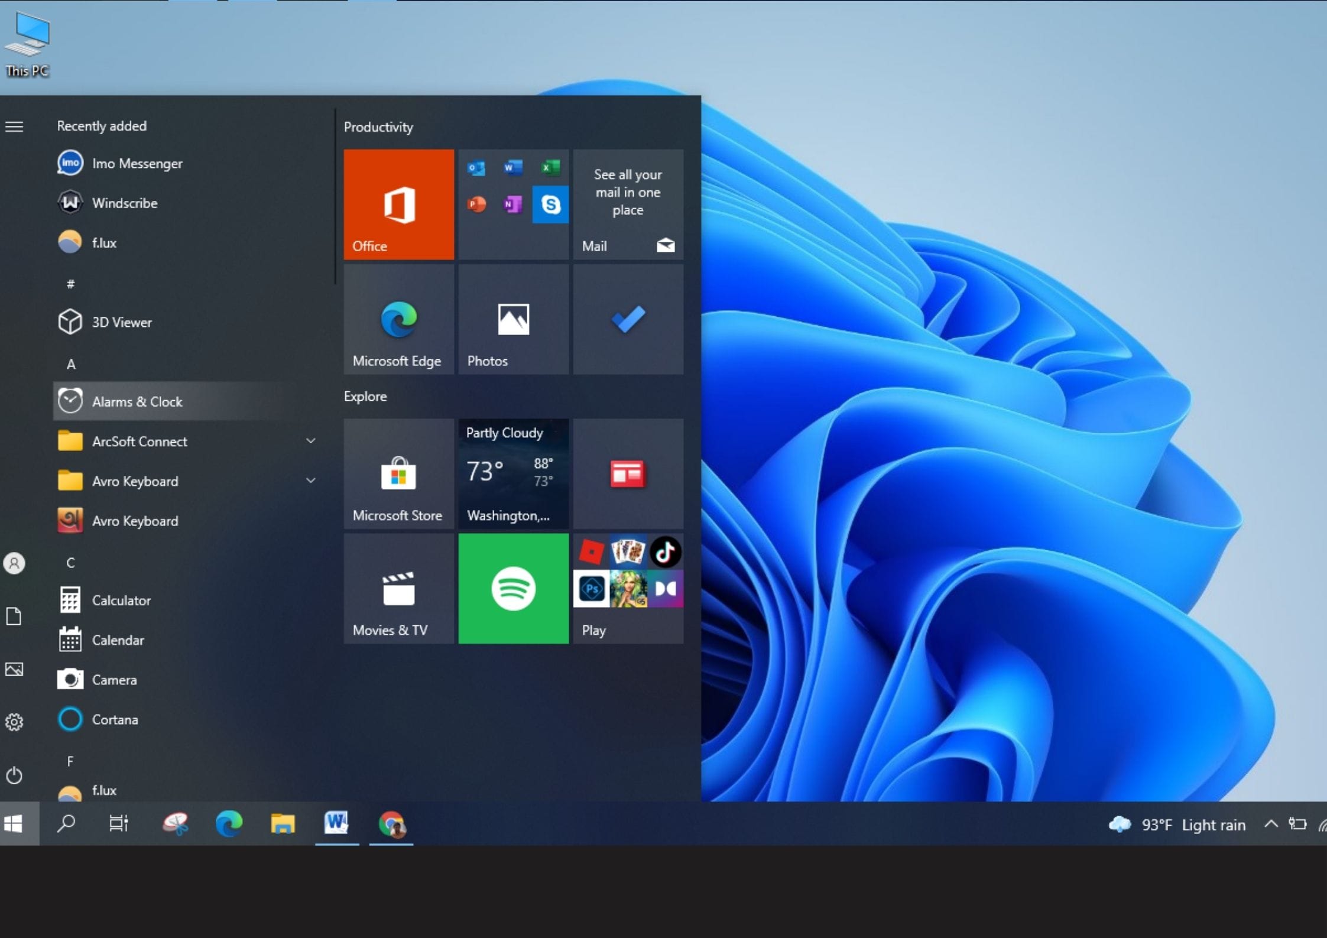Open the user account icon in Start sidebar

(14, 563)
